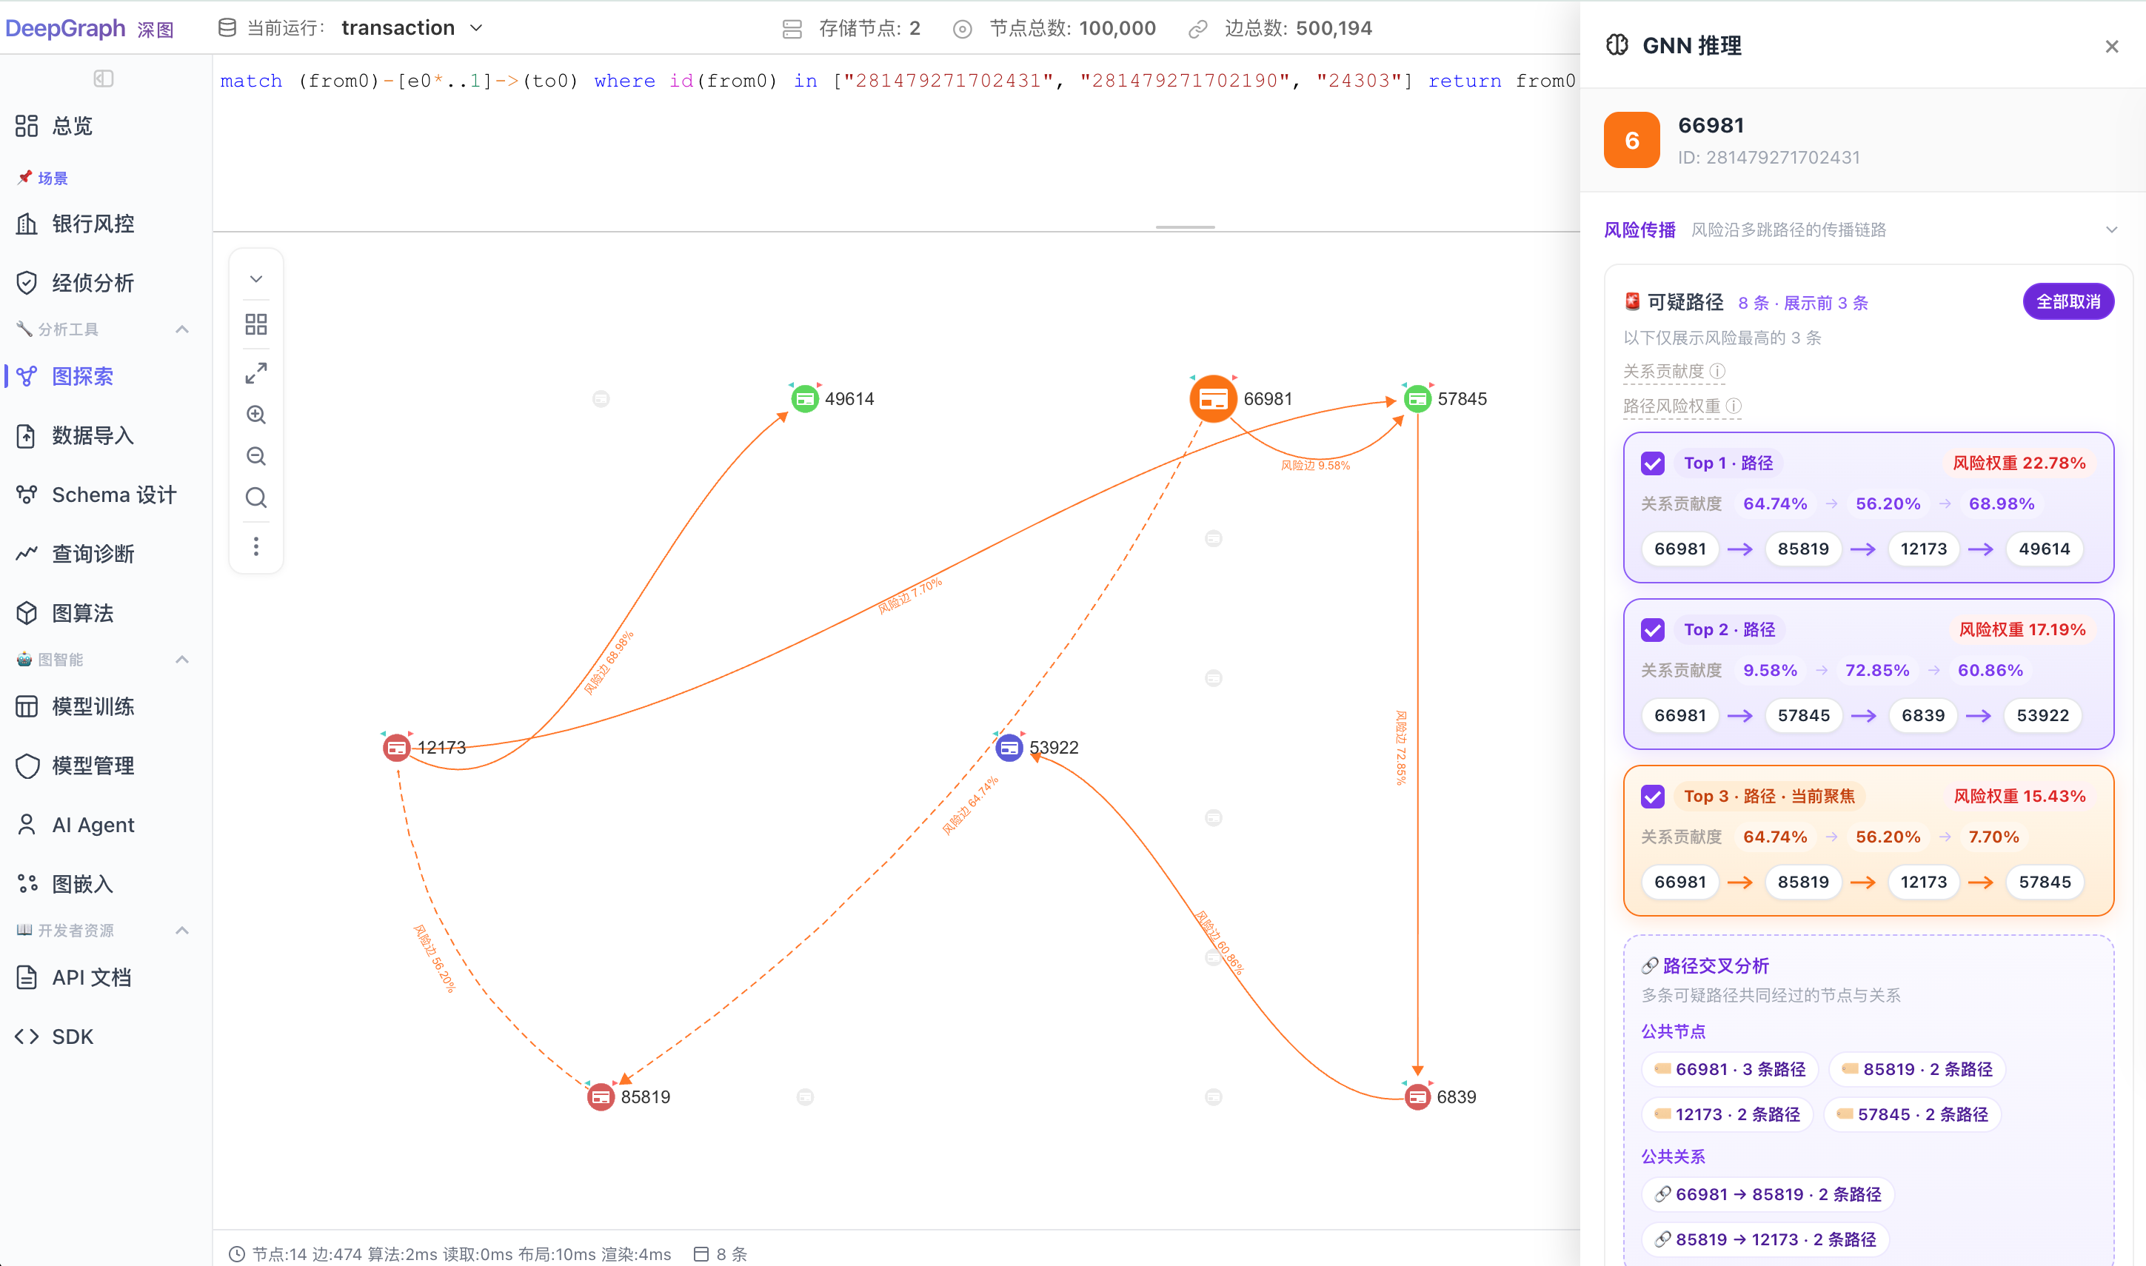Click the fullscreen expand arrows icon
The image size is (2146, 1266).
tap(256, 373)
